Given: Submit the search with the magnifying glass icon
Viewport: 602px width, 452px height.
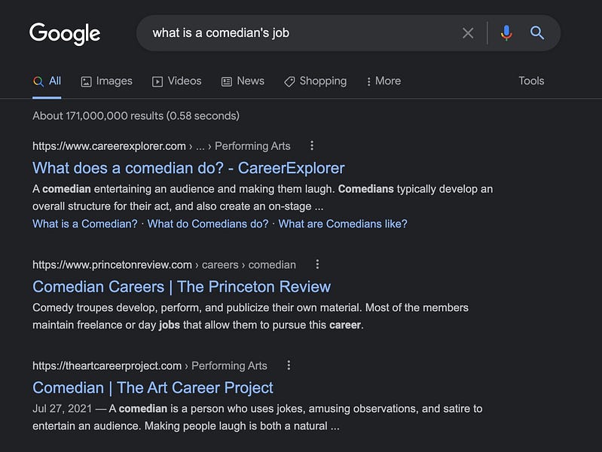Looking at the screenshot, I should click(537, 33).
